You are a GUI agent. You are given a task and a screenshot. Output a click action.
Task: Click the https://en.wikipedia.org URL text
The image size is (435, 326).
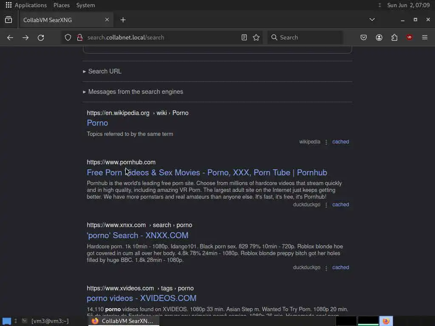coord(118,113)
